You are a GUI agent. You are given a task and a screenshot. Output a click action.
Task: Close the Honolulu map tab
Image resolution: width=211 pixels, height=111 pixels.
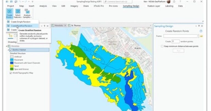point(65,26)
